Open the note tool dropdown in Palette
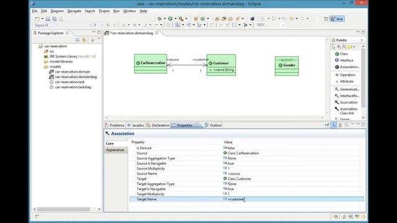Image resolution: width=397 pixels, height=223 pixels. [354, 47]
